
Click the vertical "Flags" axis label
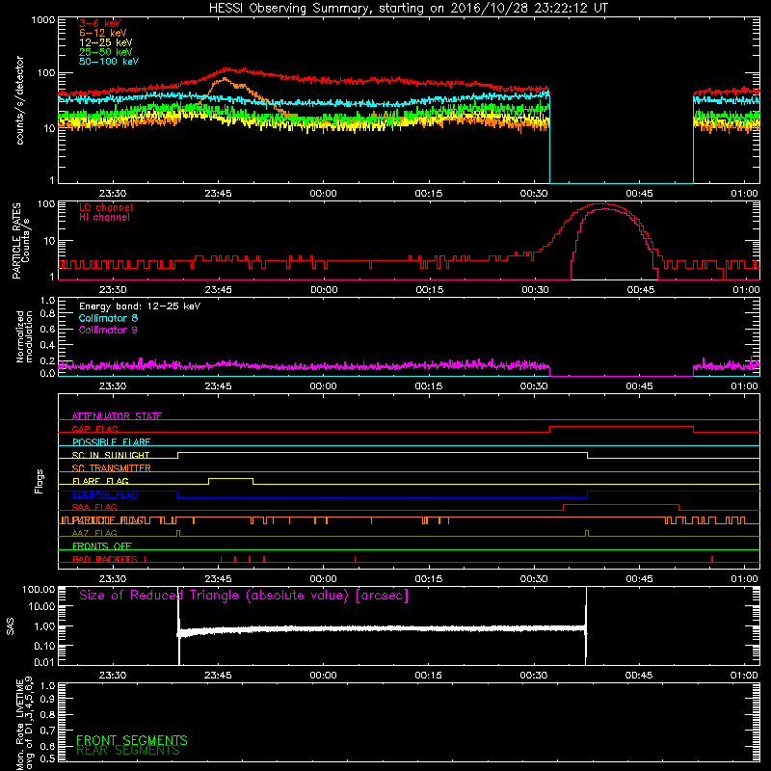click(40, 481)
